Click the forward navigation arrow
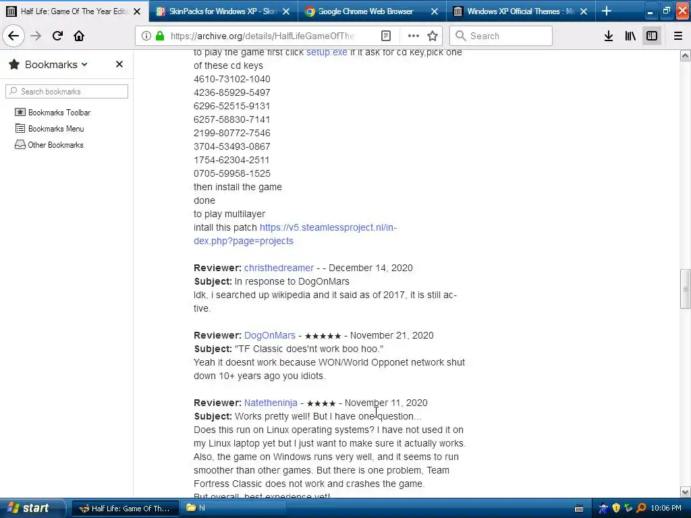Viewport: 691px width, 518px height. [x=36, y=36]
